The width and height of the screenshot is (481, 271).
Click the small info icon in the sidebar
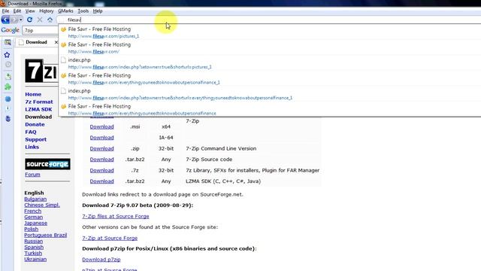[x=8, y=108]
